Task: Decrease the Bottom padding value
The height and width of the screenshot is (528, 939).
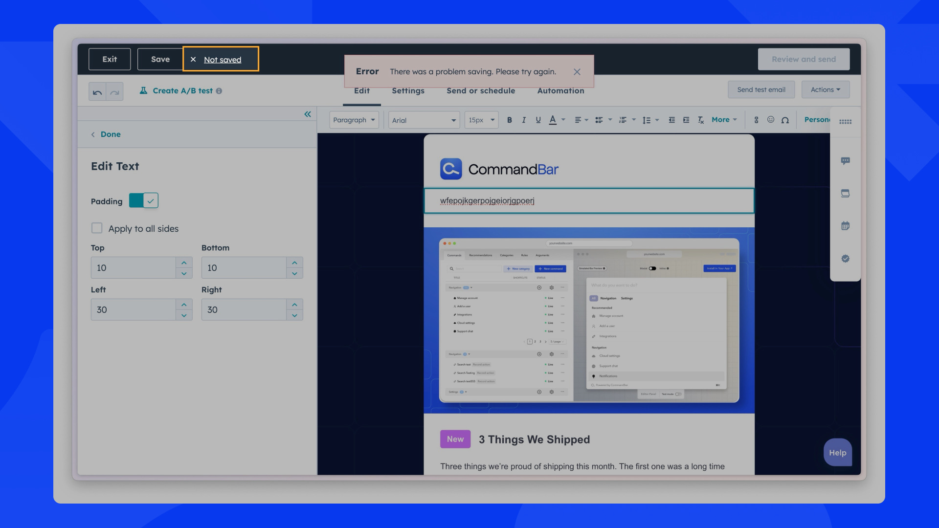Action: [x=294, y=273]
